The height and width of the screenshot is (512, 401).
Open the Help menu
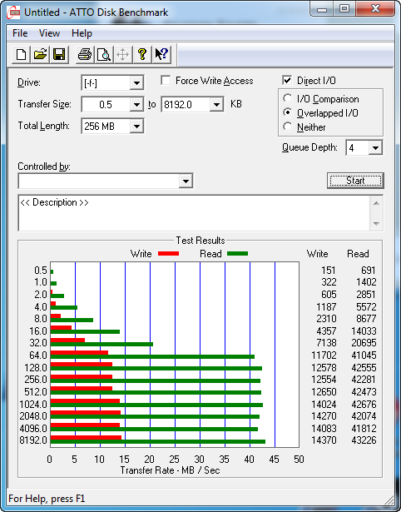(x=82, y=33)
